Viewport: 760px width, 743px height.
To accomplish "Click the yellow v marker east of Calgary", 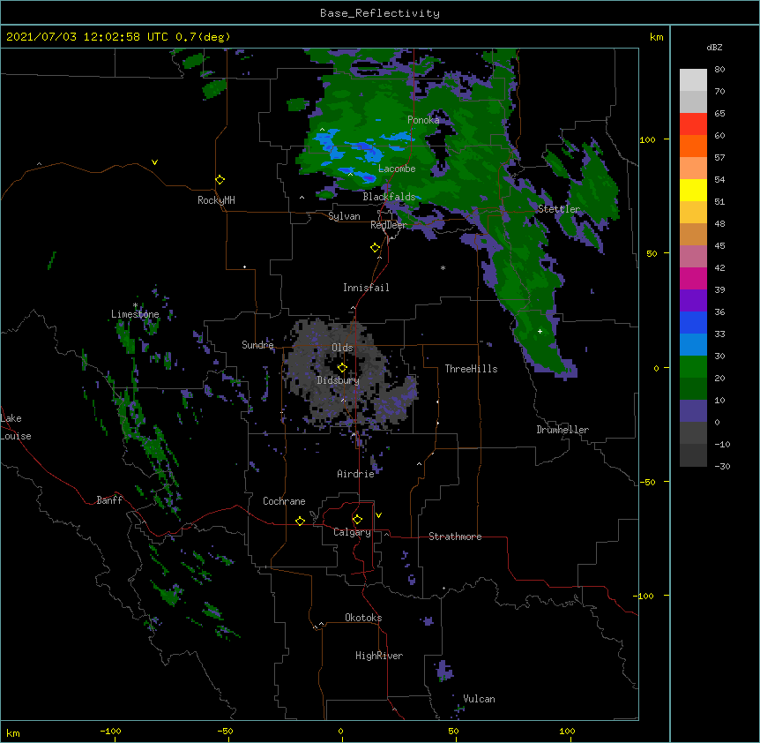I will [378, 515].
